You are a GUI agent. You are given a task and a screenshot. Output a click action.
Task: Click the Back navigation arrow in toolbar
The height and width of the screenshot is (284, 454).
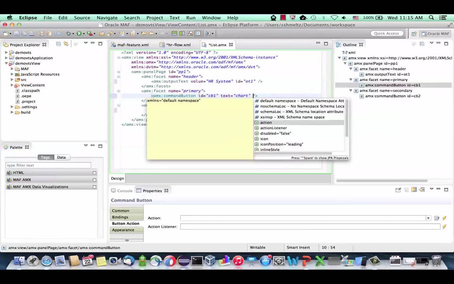coord(151,34)
